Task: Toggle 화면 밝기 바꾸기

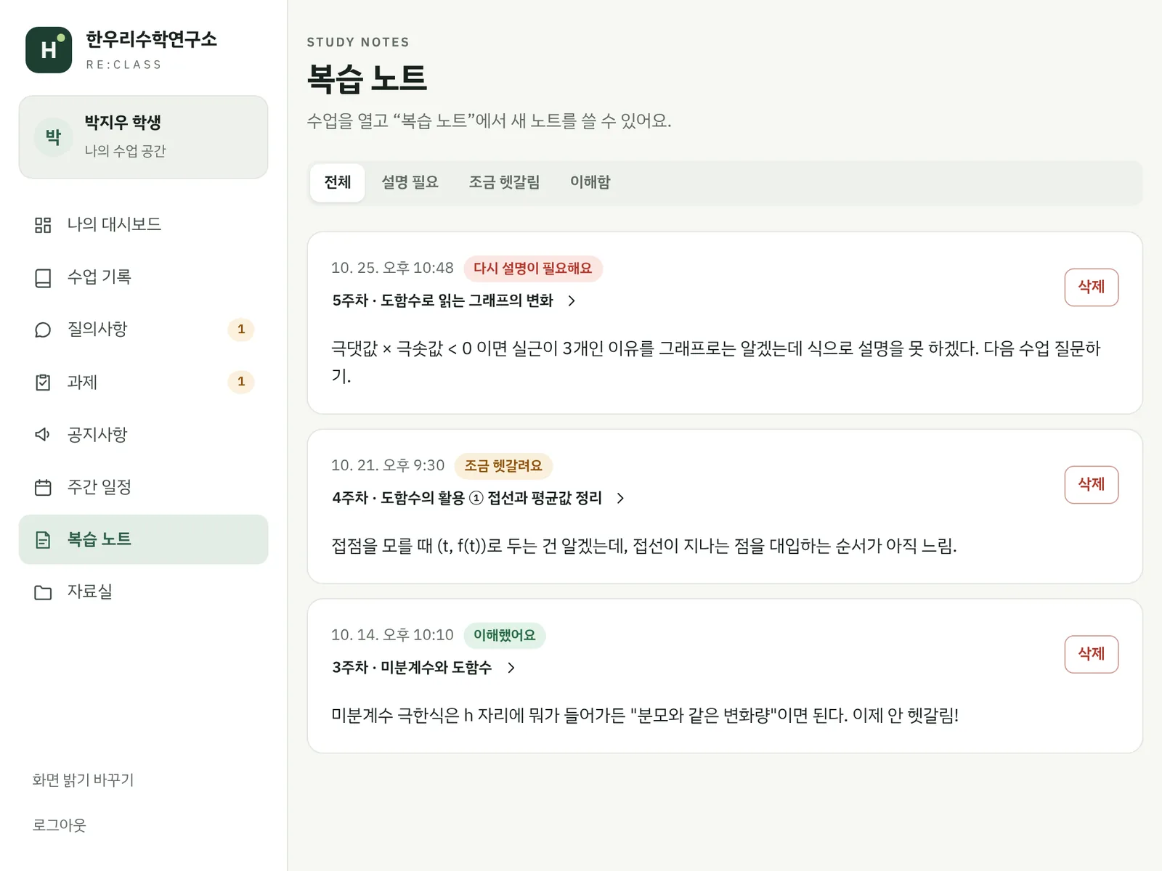Action: [83, 780]
